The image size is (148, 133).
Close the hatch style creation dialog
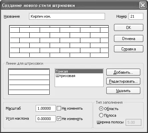pos(143,5)
